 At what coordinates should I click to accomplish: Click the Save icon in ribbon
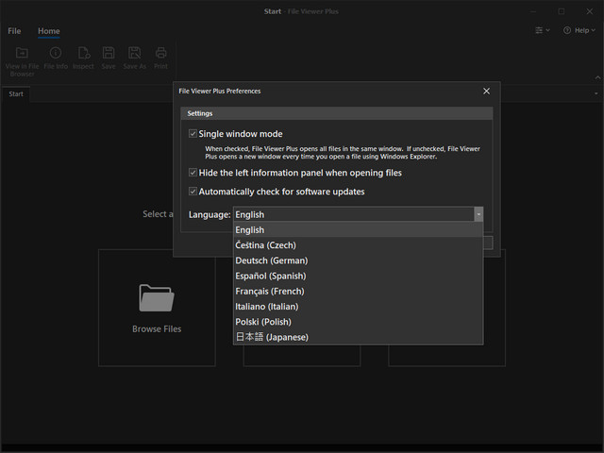(x=109, y=53)
